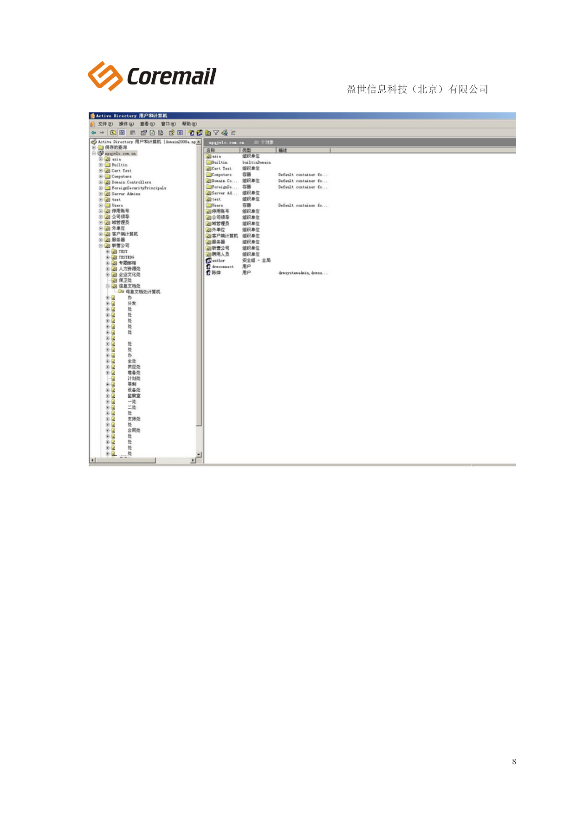576x814 pixels.
Task: Open the 查看(V) menu
Action: point(147,124)
